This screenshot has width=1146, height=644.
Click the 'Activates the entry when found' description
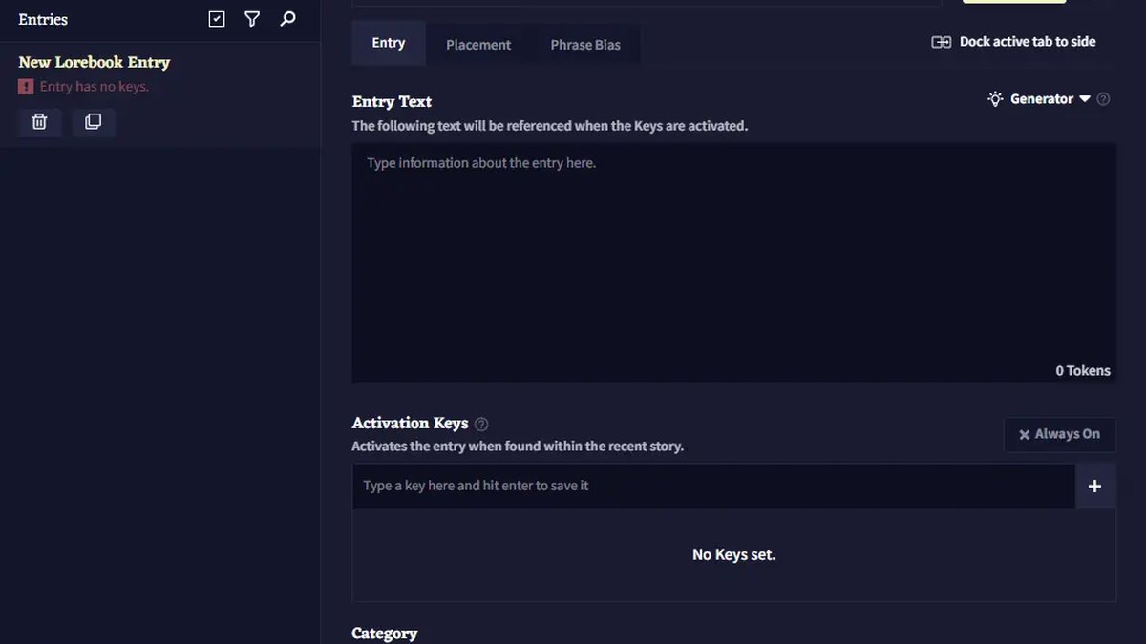[518, 447]
